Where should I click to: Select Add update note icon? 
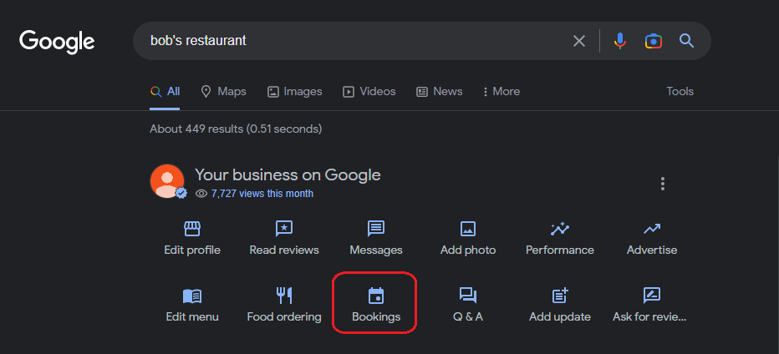[x=560, y=296]
